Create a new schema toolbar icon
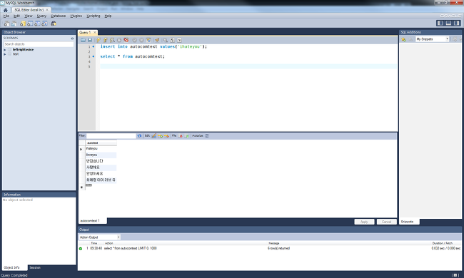Viewport: 464px width, 278px height. click(x=23, y=24)
